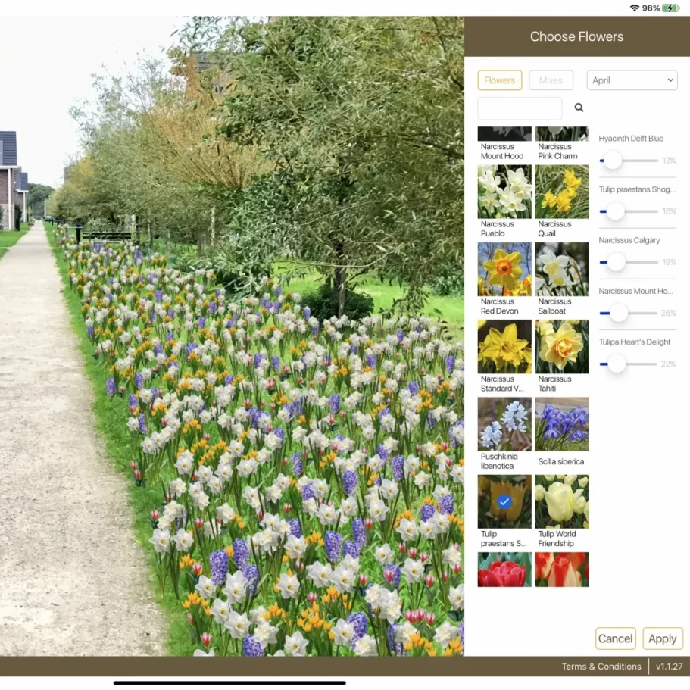Viewport: 690px width, 690px height.
Task: Switch to the Flowers tab
Action: (500, 80)
